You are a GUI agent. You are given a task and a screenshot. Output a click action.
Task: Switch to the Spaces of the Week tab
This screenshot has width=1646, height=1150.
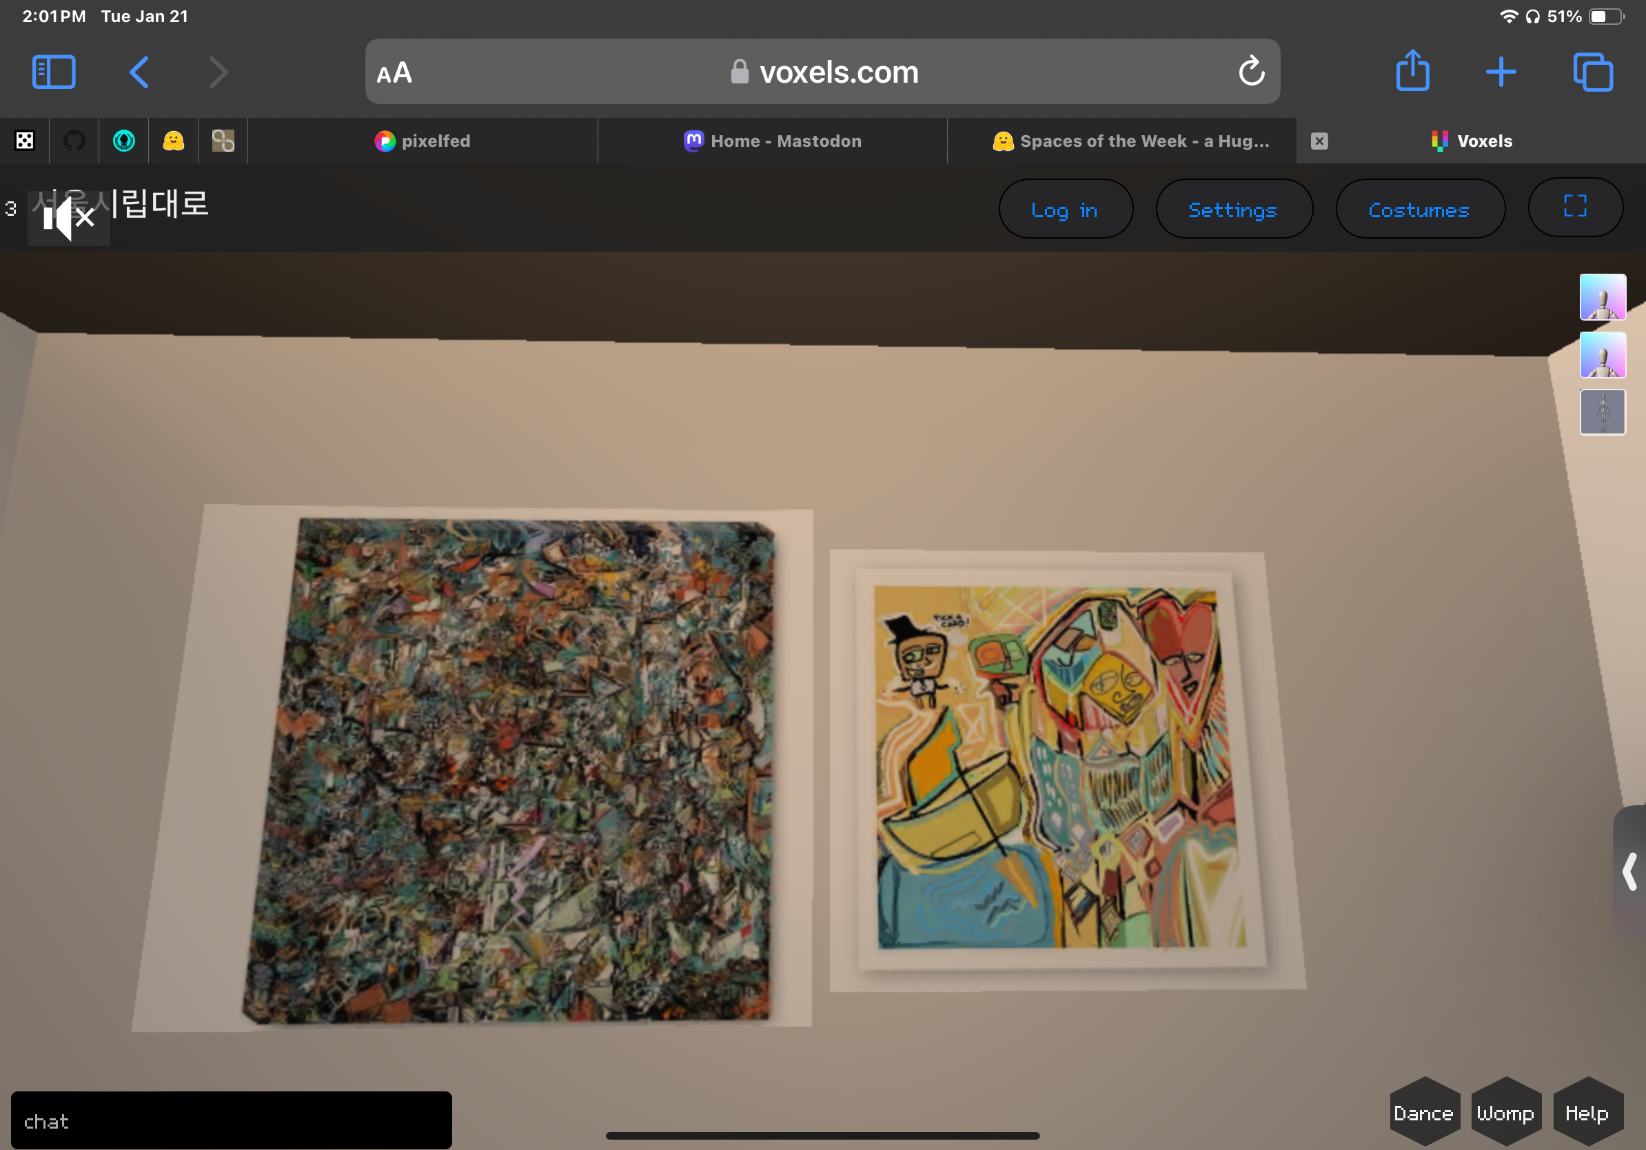coord(1123,141)
